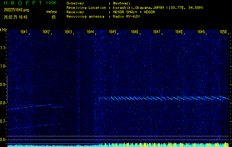Click the @yuhmari observer name
This screenshot has height=147, width=232.
122,3
